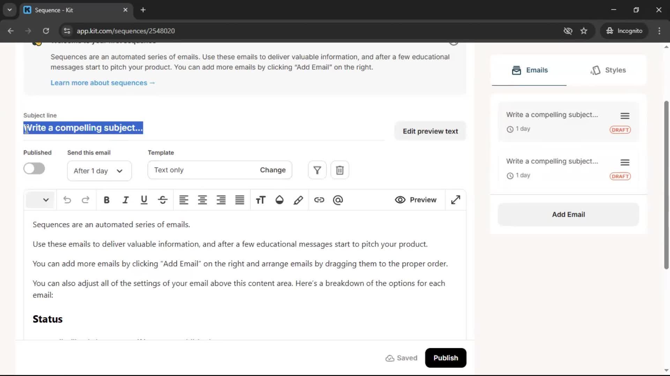The height and width of the screenshot is (376, 670).
Task: Center align the email text
Action: pyautogui.click(x=202, y=200)
